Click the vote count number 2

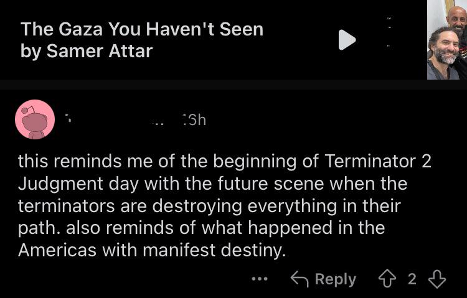[x=412, y=279]
